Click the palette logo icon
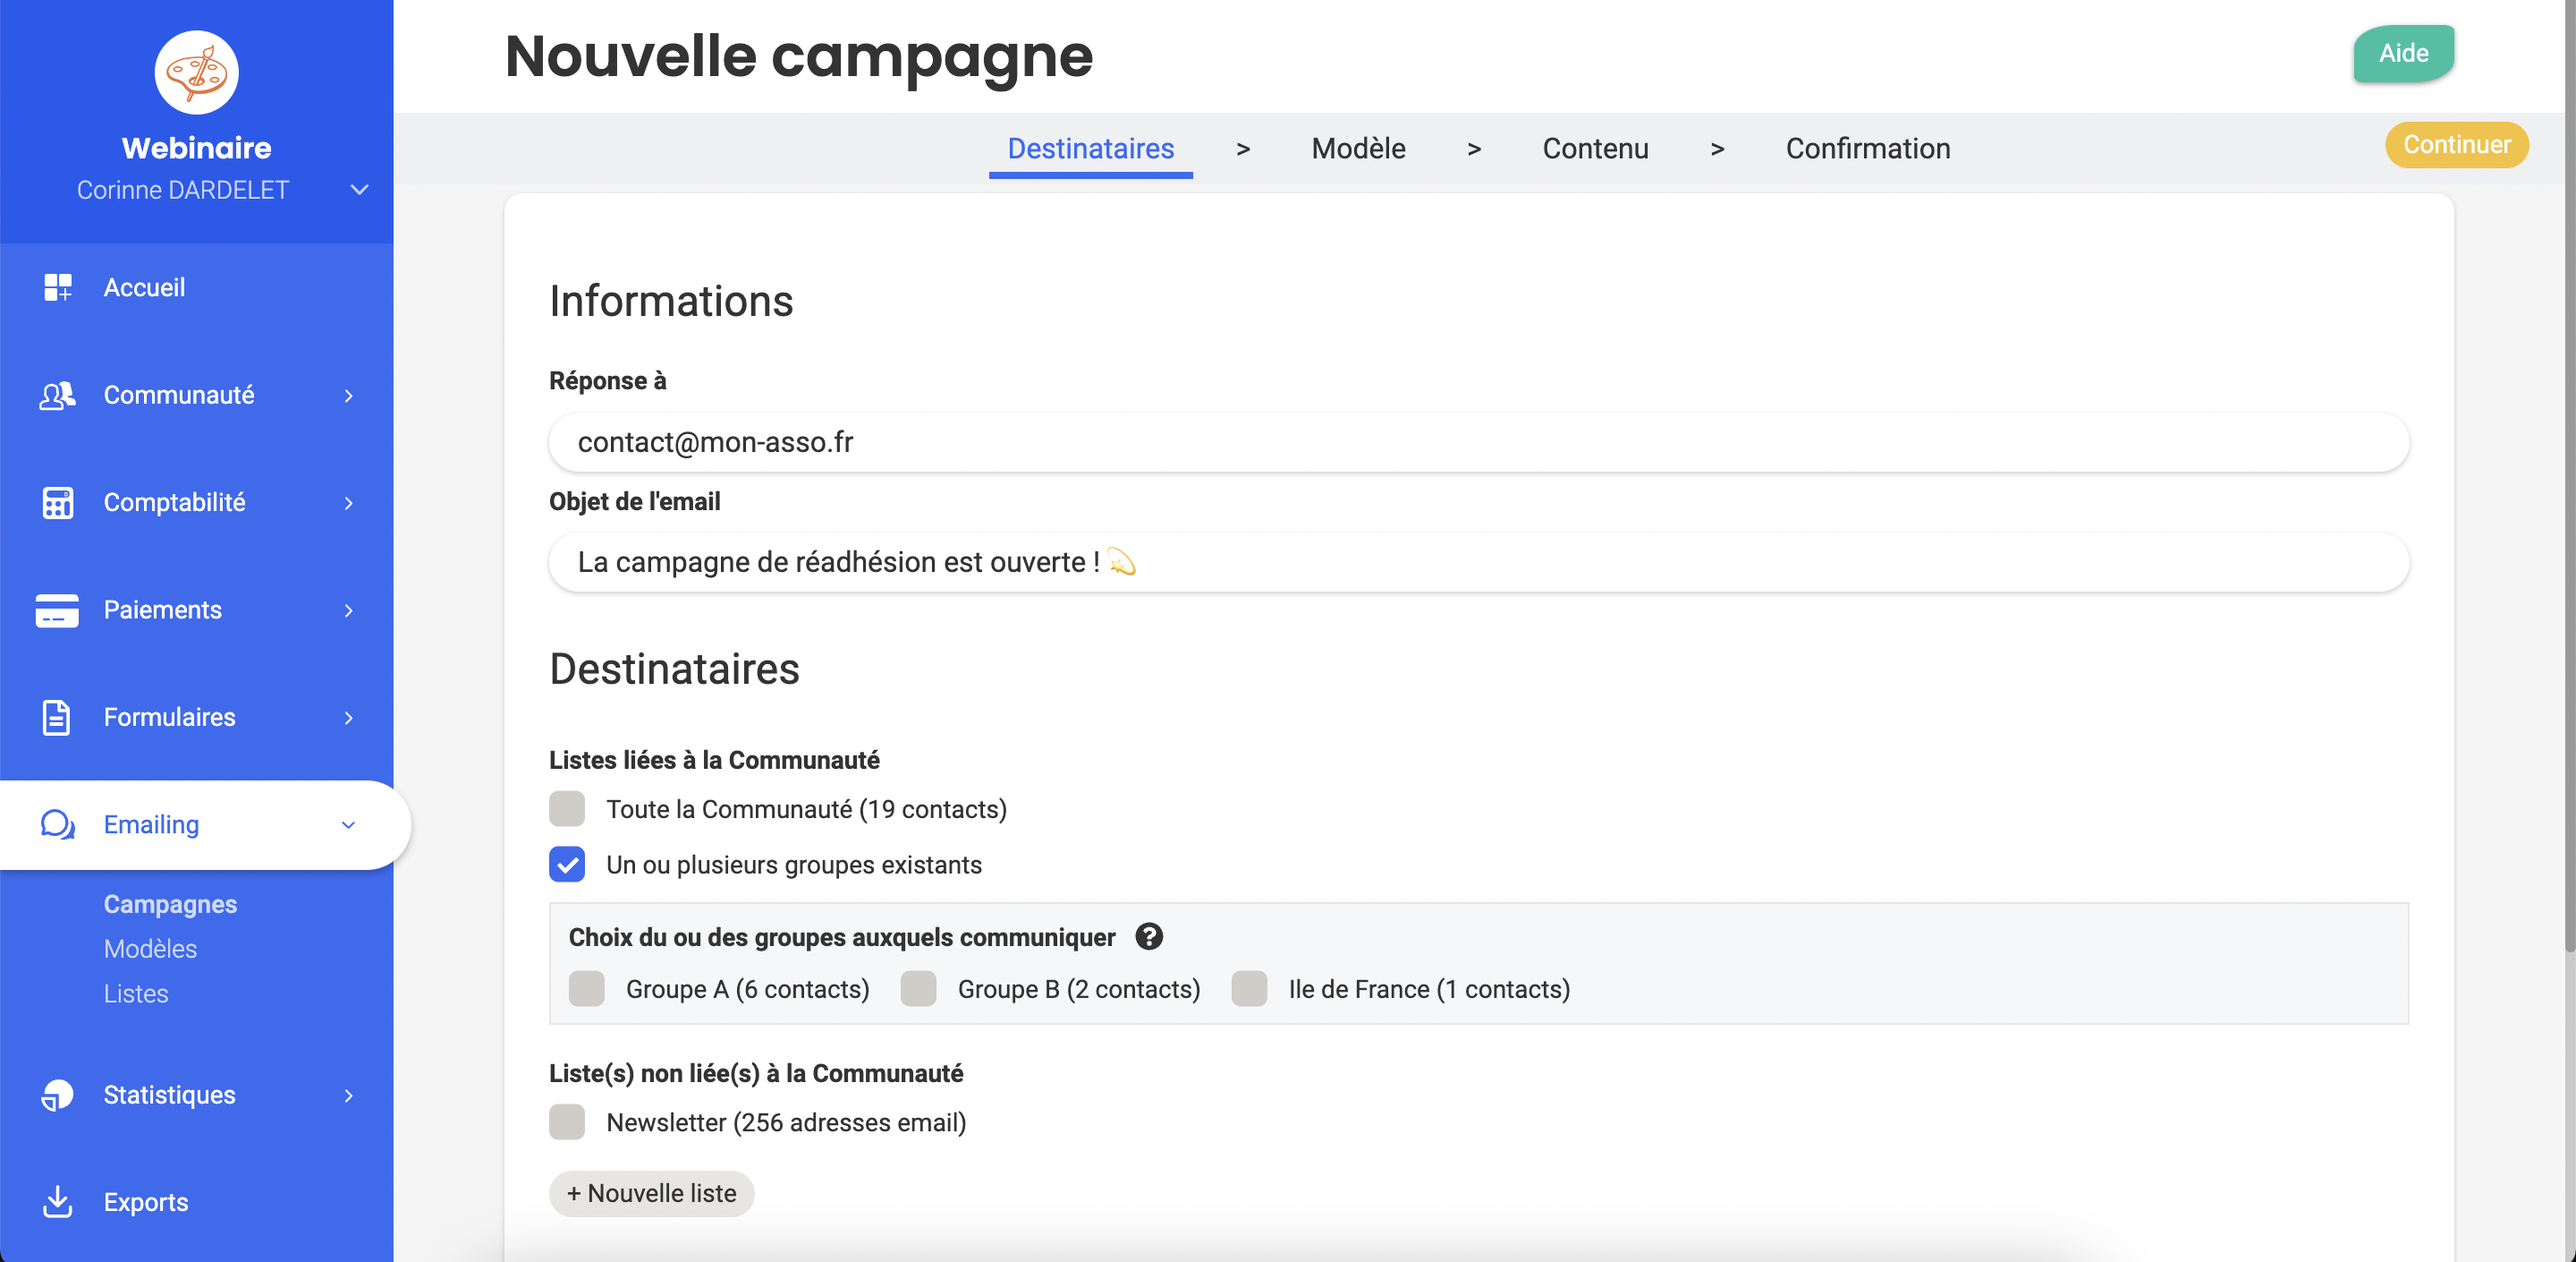This screenshot has height=1262, width=2576. coord(196,72)
